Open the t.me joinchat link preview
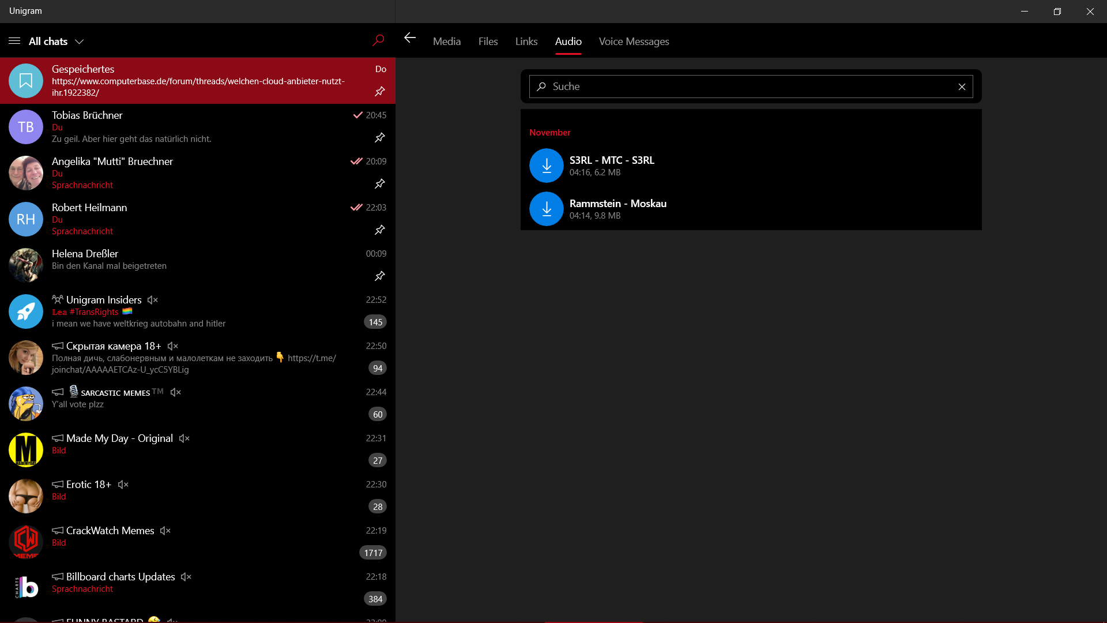The image size is (1107, 623). (194, 364)
